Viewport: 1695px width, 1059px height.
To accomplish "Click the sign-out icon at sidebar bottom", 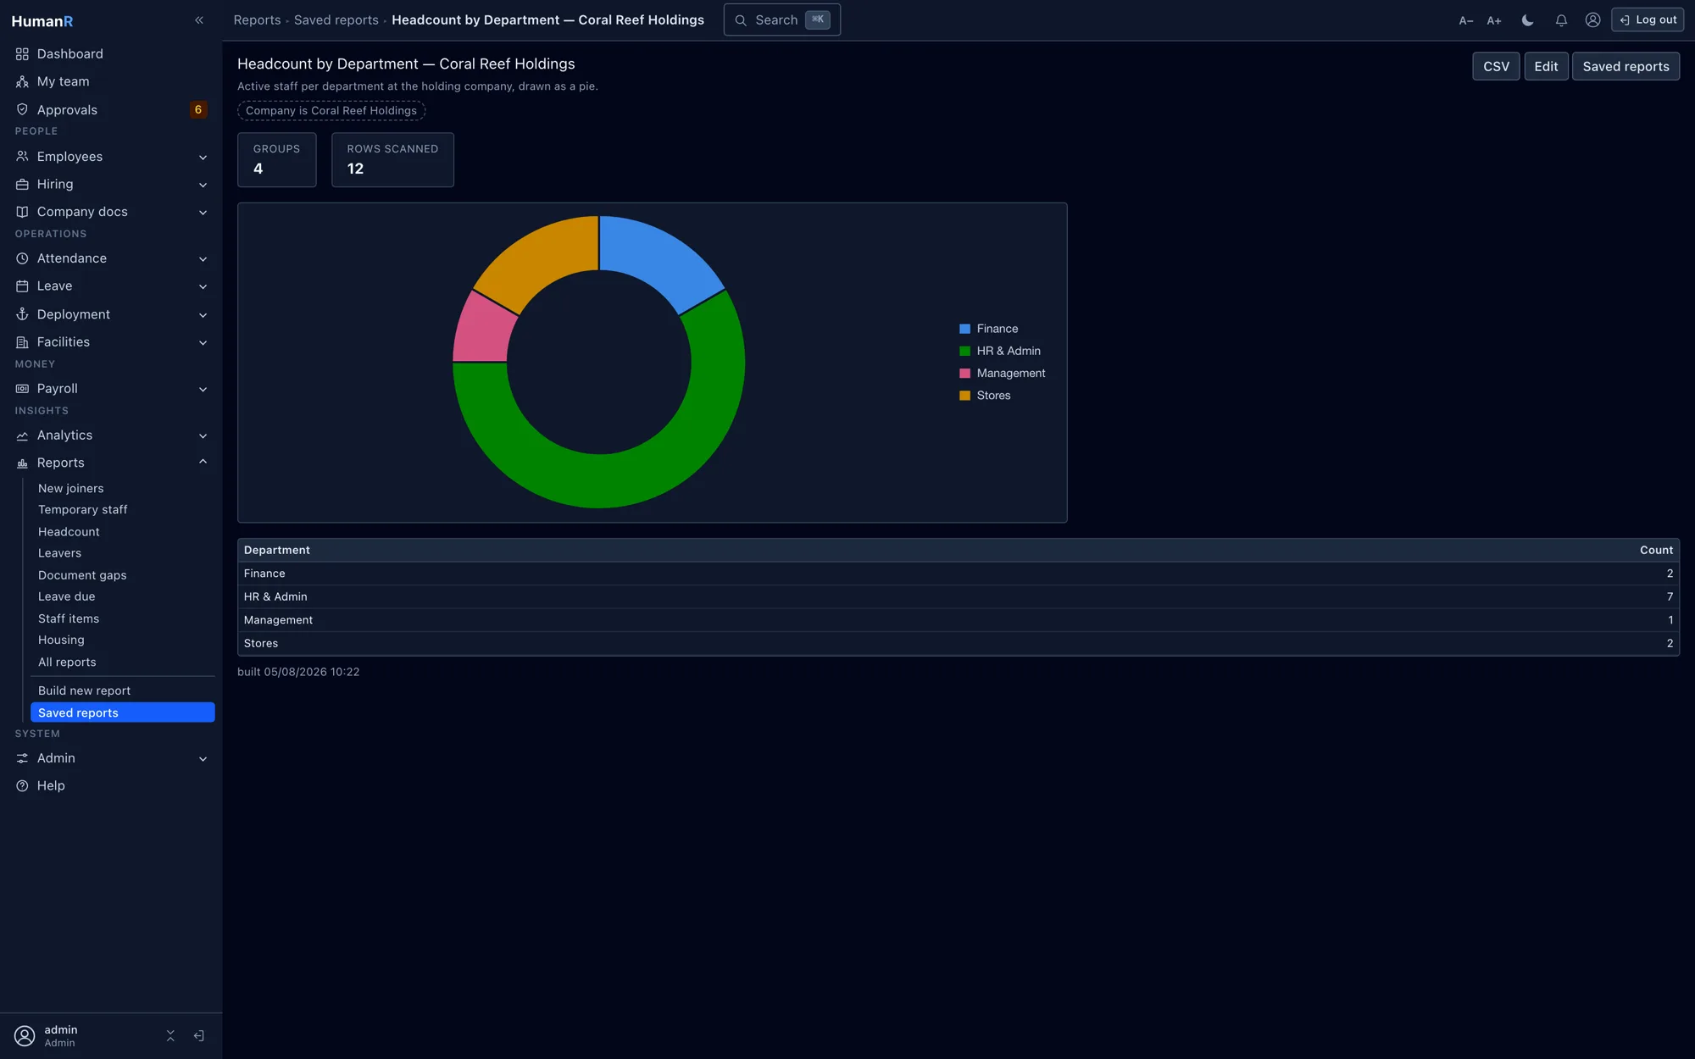I will (199, 1036).
